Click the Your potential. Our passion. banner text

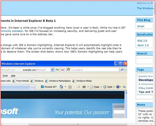[82, 112]
